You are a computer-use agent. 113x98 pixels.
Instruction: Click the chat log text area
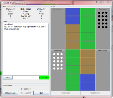[x=26, y=49]
